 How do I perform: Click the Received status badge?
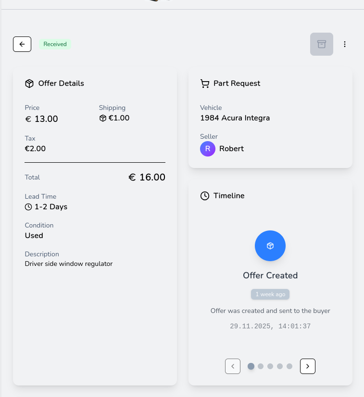[x=55, y=44]
